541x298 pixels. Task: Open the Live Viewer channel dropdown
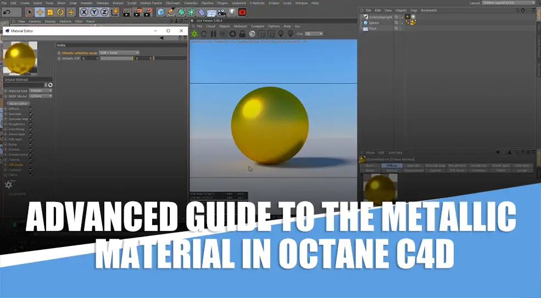(x=314, y=34)
